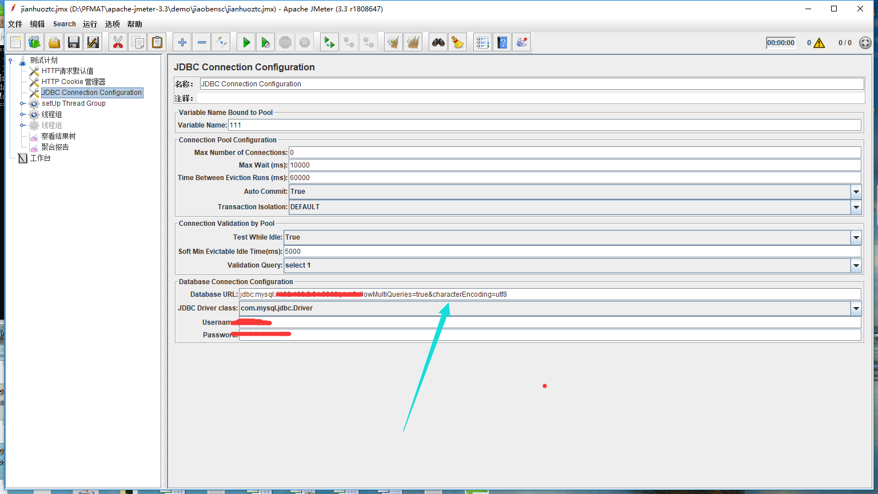Click the Open file folder toolbar icon

tap(54, 42)
